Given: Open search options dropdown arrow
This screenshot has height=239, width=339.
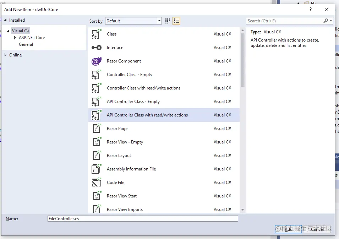Looking at the screenshot, I should pos(331,21).
